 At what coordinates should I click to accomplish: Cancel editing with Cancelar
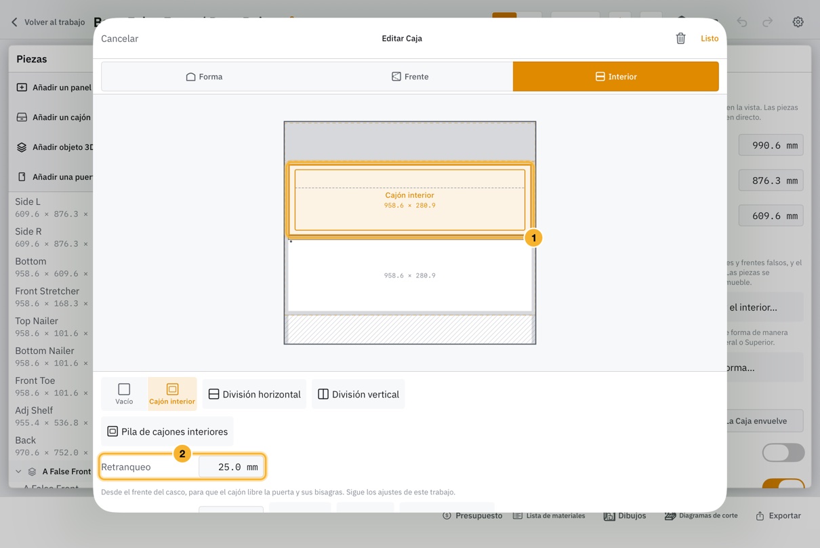(x=120, y=39)
